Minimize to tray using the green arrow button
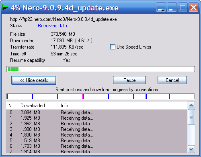Screen dimensions: 201x157 pos(161,8)
